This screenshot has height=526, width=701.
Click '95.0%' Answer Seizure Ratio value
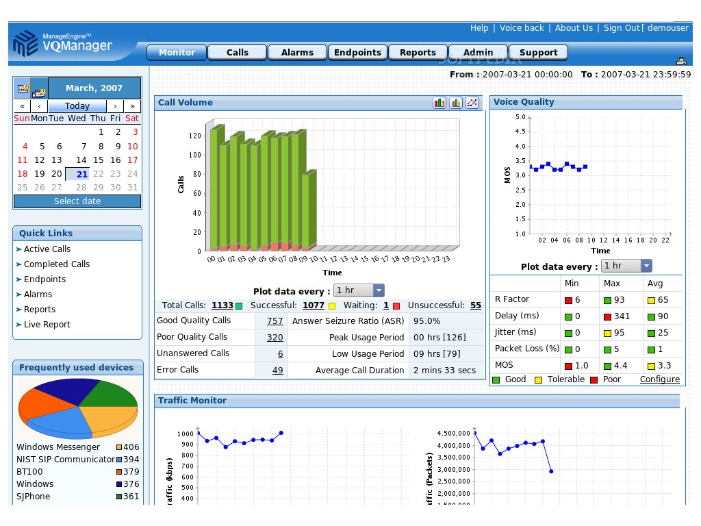(x=426, y=321)
